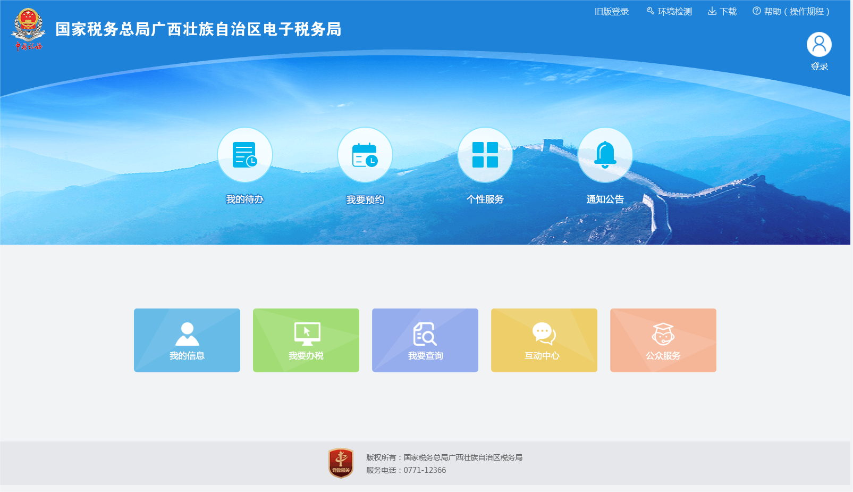Click the site title 国家税务总局广西壮族自治区电子税务局
Screen dimensions: 853x492
coord(198,29)
